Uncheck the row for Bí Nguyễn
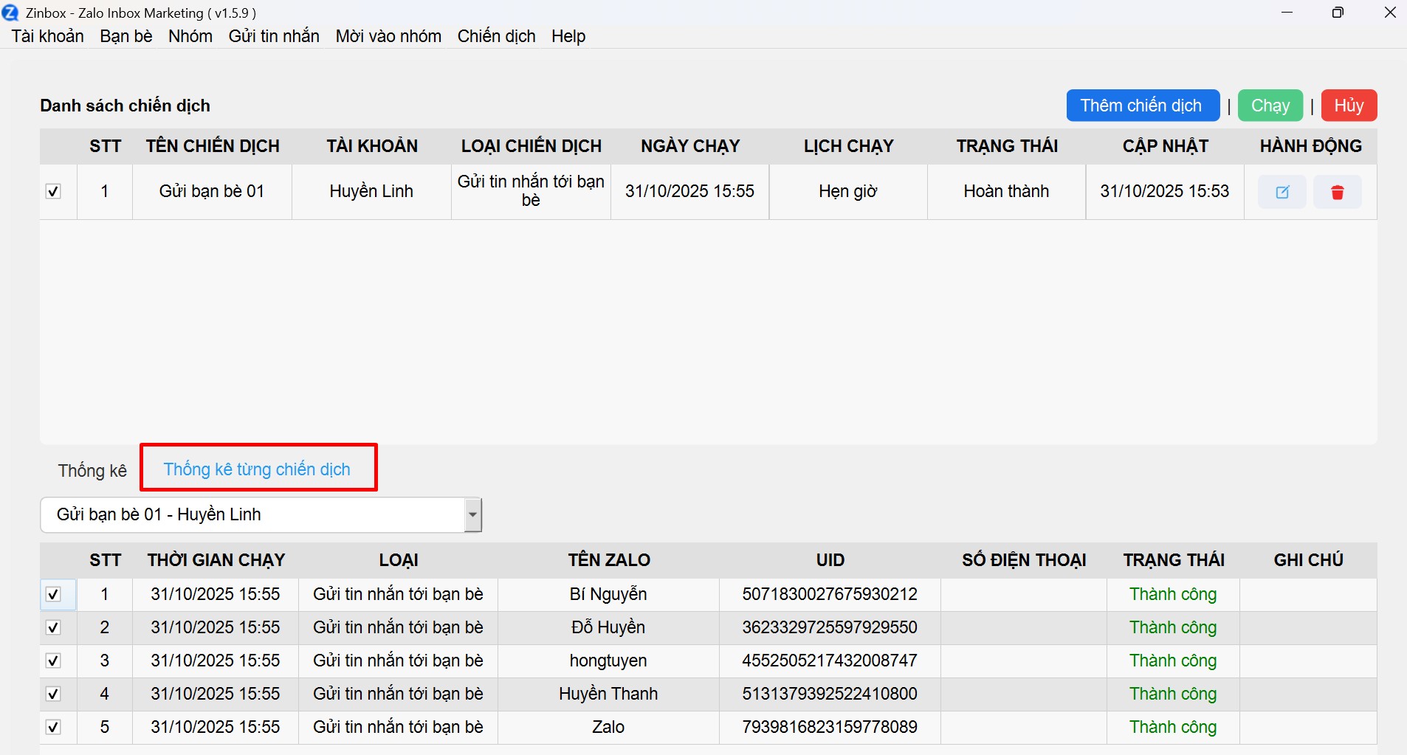The width and height of the screenshot is (1407, 755). (x=53, y=594)
